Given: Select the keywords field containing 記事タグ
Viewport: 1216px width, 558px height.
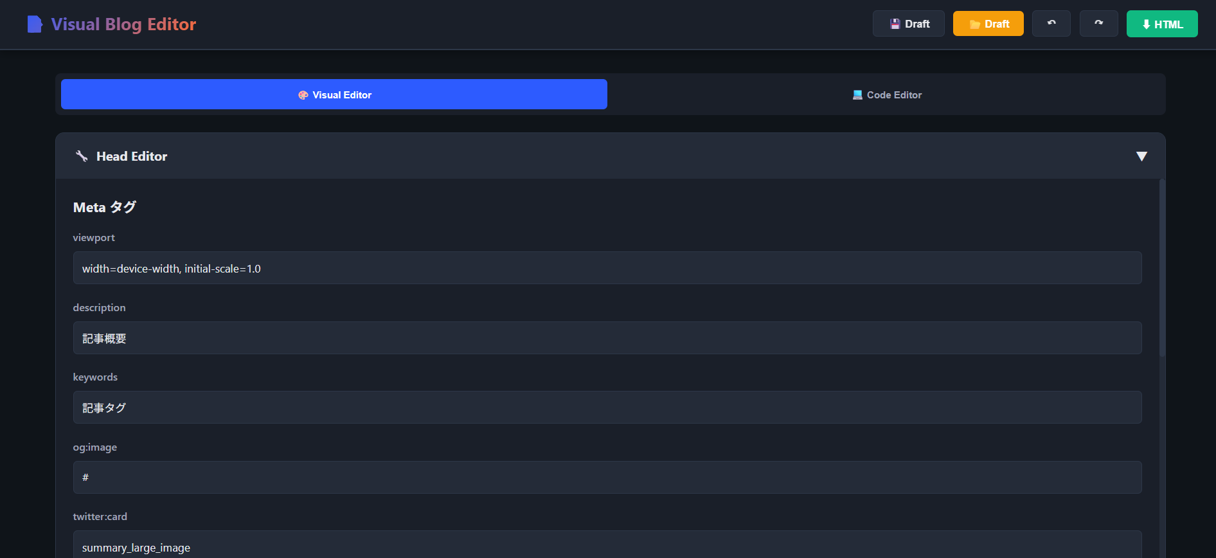Looking at the screenshot, I should [607, 408].
